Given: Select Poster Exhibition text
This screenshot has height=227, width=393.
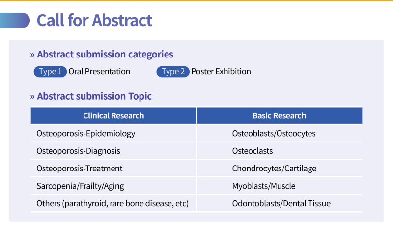Looking at the screenshot, I should 221,72.
